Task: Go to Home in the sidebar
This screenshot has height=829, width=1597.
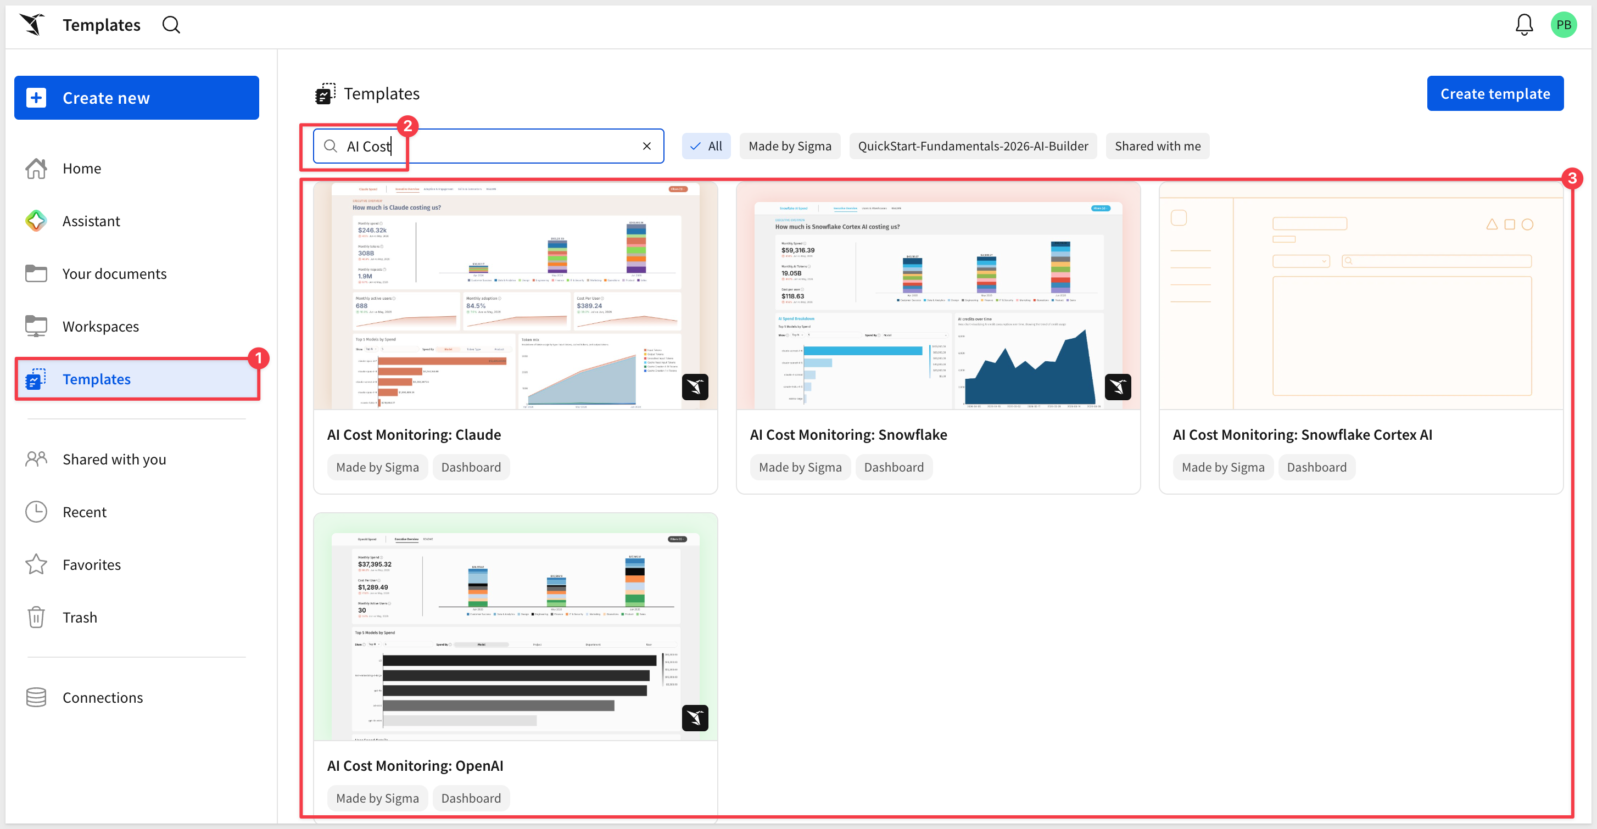Action: [x=136, y=169]
